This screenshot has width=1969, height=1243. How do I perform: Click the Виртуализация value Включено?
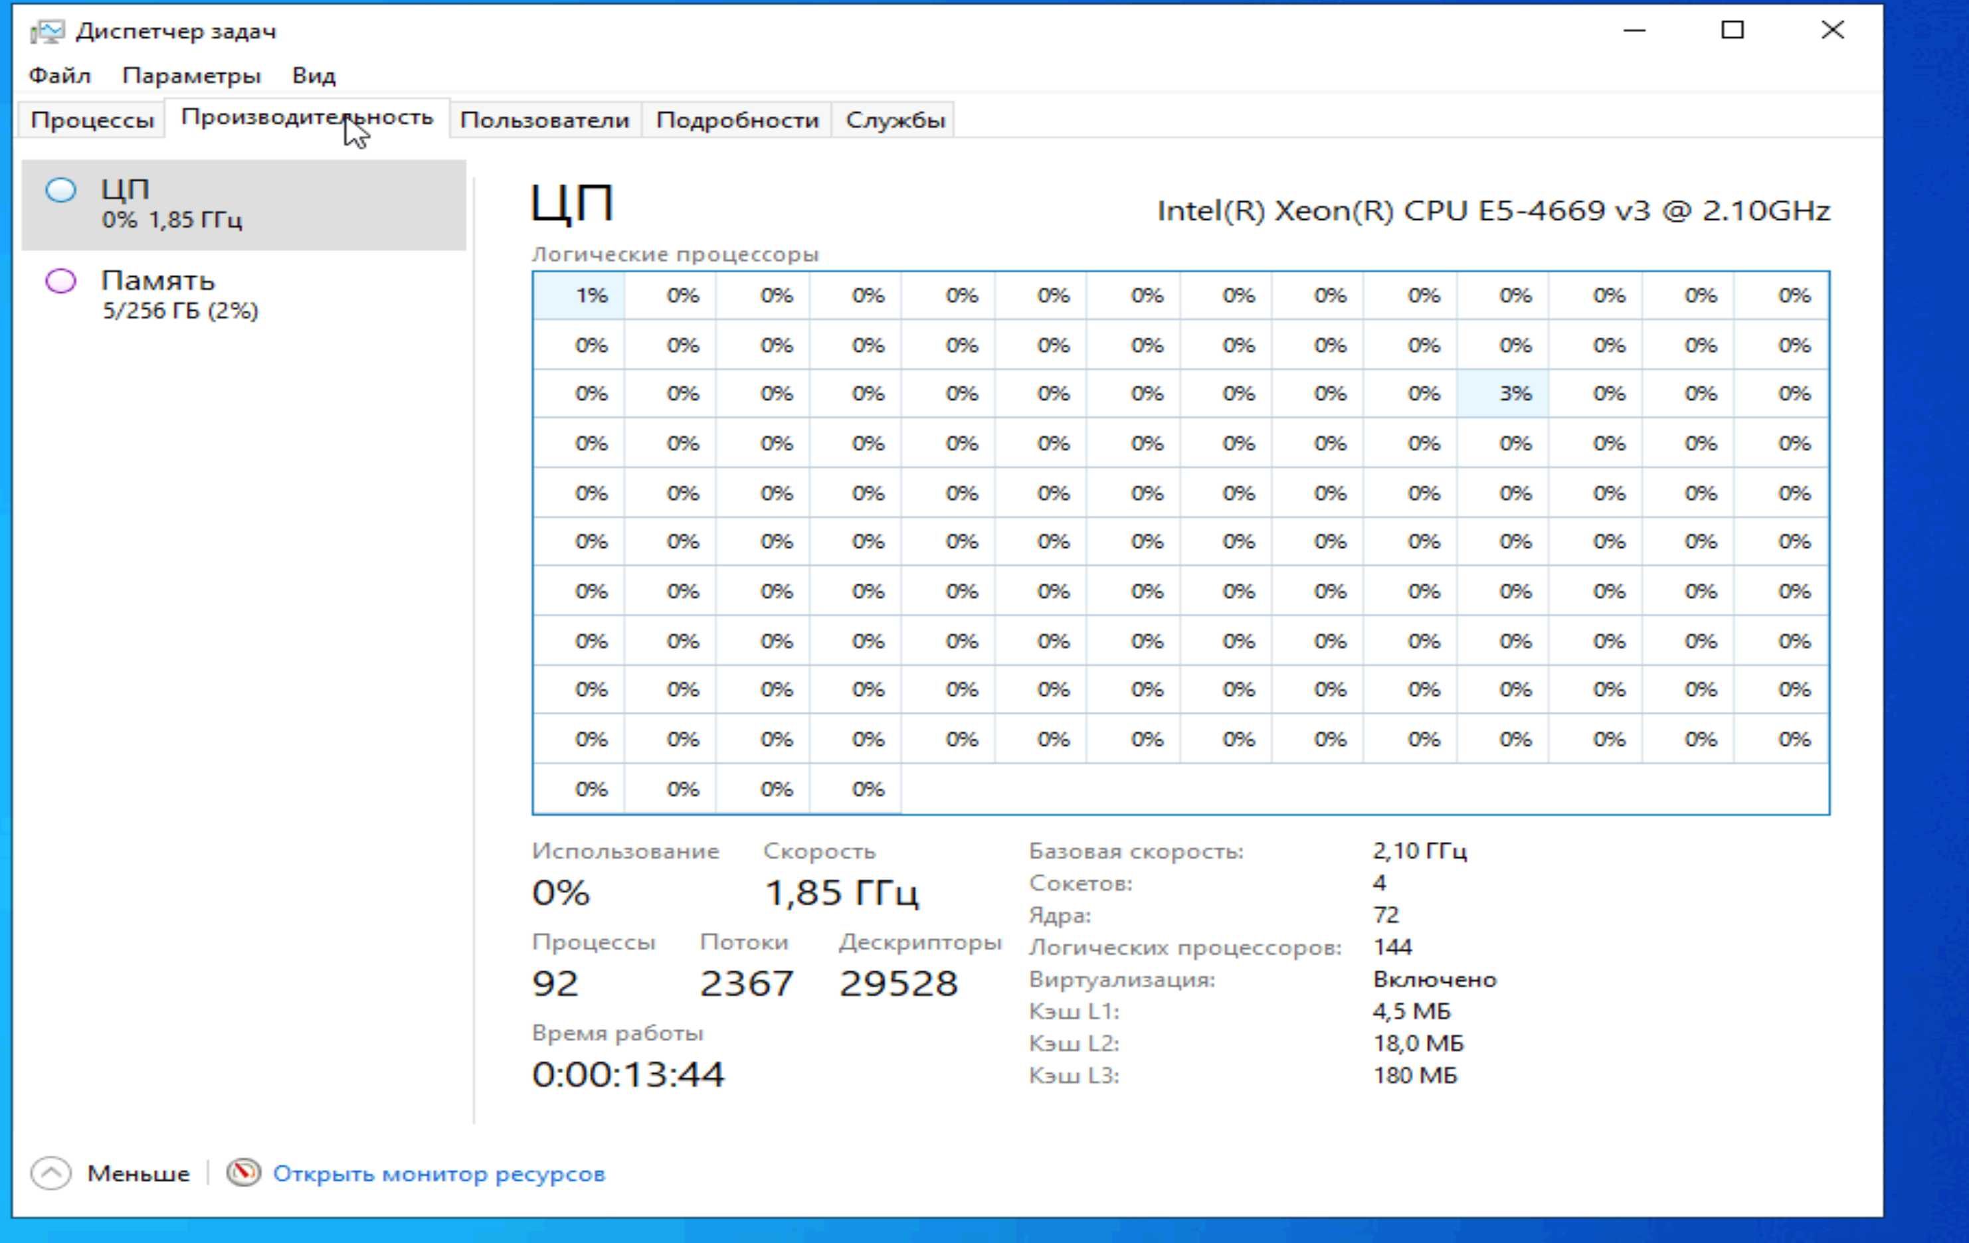pyautogui.click(x=1435, y=979)
